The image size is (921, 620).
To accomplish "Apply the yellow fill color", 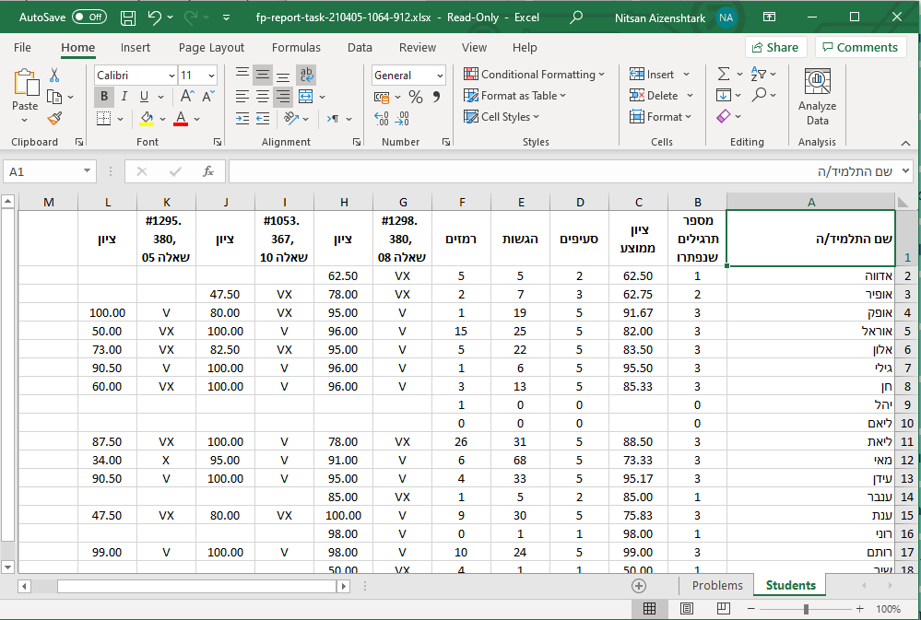I will click(x=147, y=119).
